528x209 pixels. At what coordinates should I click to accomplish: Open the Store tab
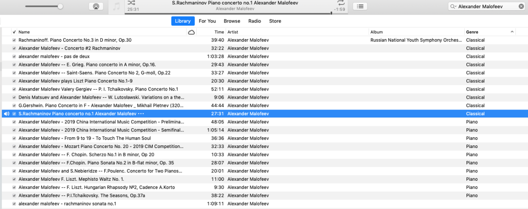[x=275, y=21]
